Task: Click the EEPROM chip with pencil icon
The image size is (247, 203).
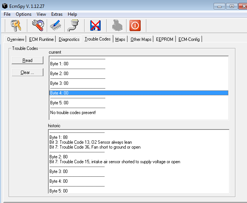Action: click(55, 26)
